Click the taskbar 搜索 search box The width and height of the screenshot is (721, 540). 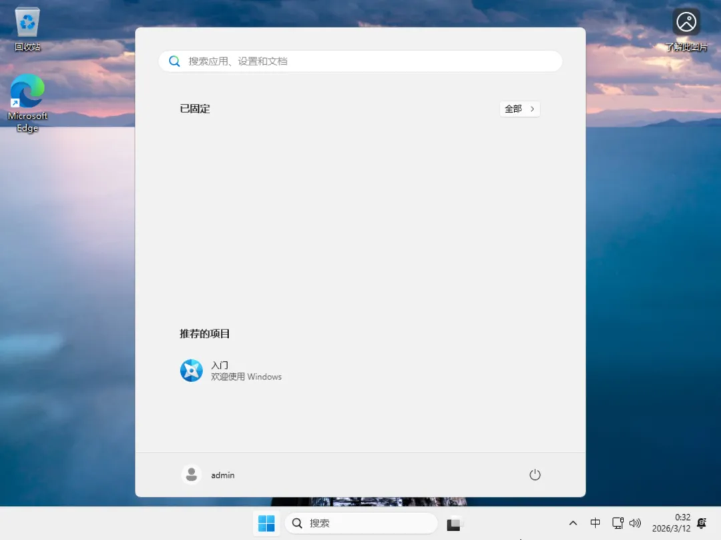[x=361, y=523]
